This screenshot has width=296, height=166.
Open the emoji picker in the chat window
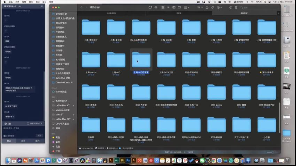click(x=6, y=124)
